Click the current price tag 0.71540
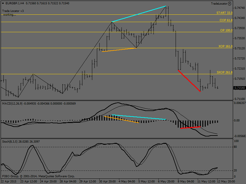 click(x=239, y=88)
